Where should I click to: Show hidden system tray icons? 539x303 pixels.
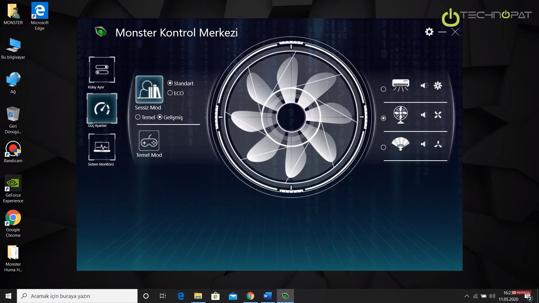click(467, 296)
